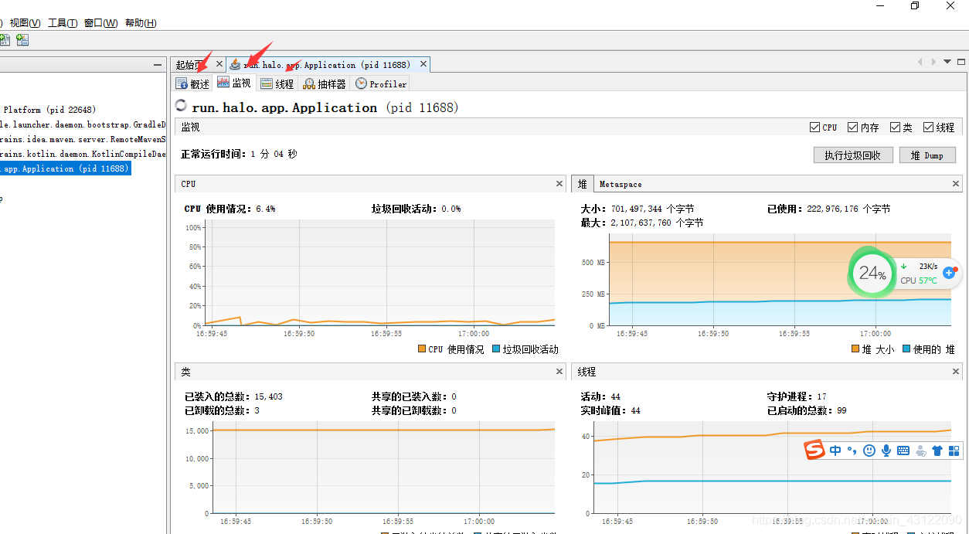Open the document tabs list dropdown arrow
The image size is (969, 534).
[x=947, y=62]
